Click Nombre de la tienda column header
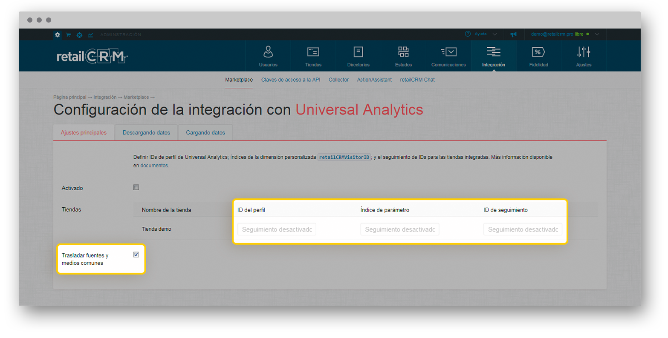Viewport: 668px width, 338px height. (166, 210)
